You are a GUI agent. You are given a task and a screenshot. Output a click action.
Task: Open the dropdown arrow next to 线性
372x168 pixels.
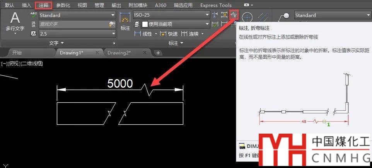156,34
